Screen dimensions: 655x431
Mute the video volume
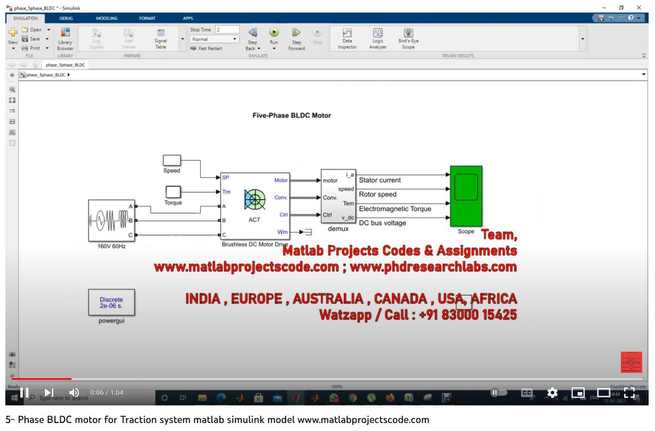click(x=74, y=393)
